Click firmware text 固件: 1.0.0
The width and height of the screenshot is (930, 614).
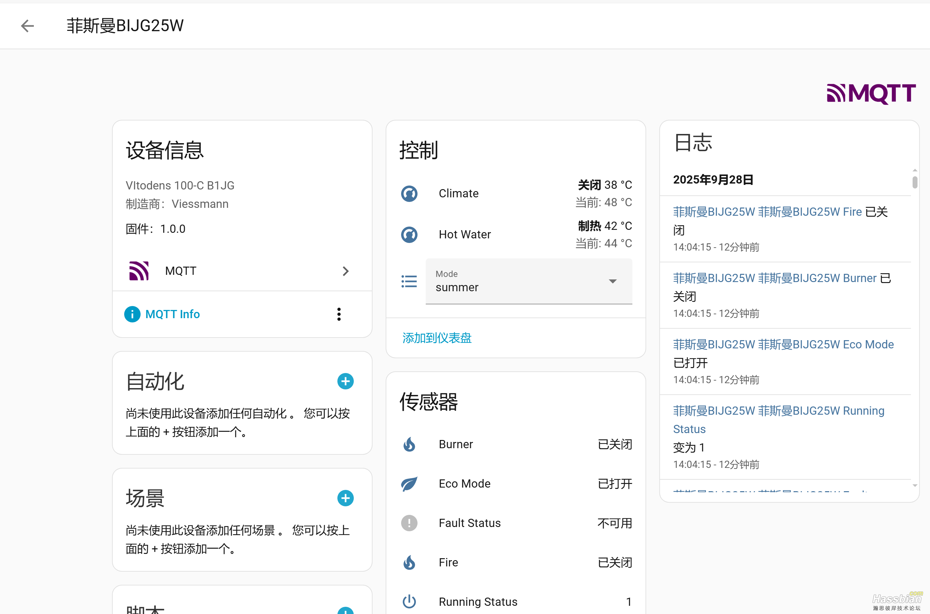[x=155, y=229]
